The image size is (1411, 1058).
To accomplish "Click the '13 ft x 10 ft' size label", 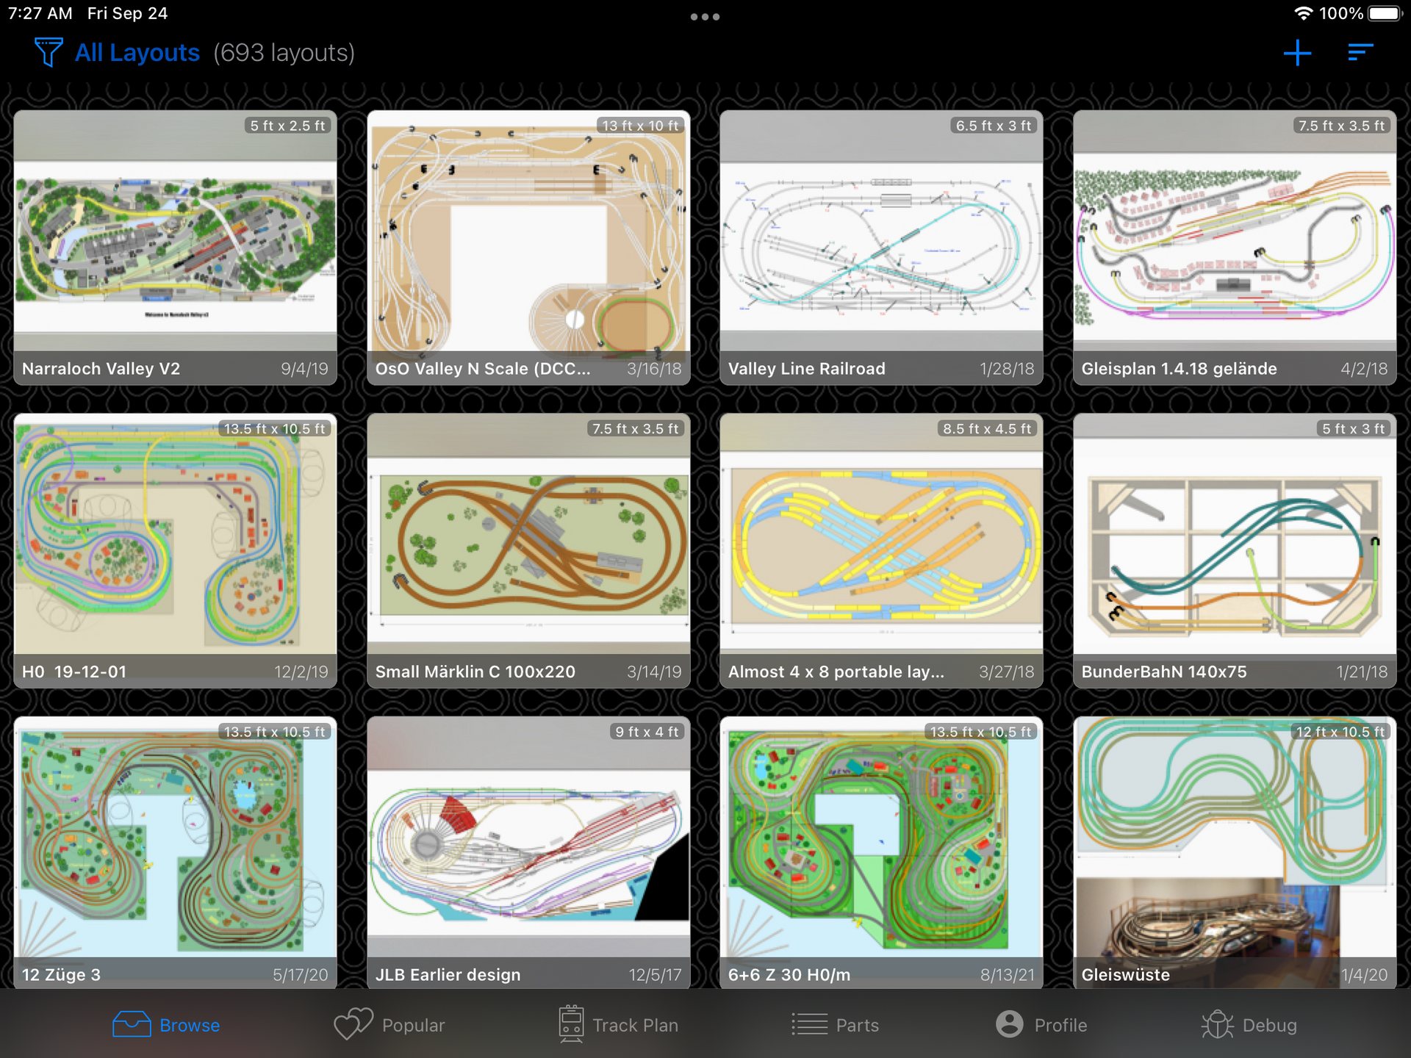I will (x=640, y=126).
